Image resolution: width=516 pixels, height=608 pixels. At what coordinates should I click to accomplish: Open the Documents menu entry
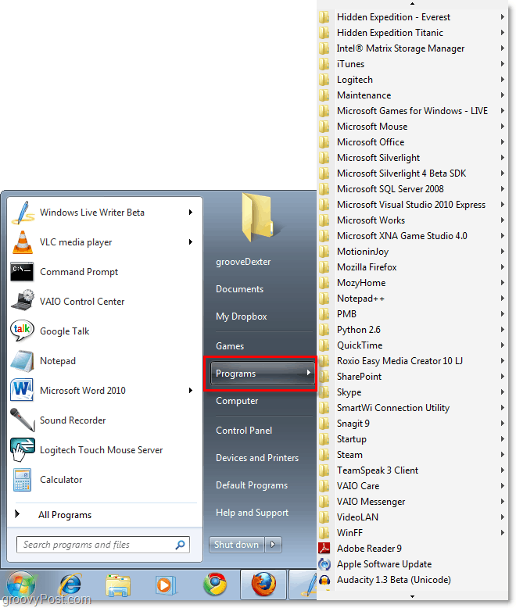point(239,289)
